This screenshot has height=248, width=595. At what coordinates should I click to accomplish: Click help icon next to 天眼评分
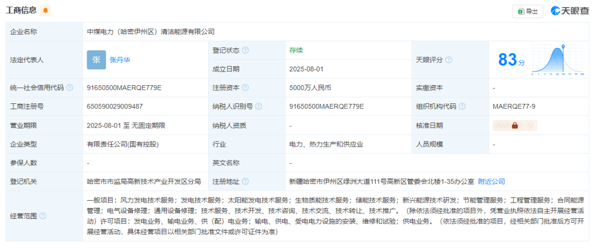point(448,59)
